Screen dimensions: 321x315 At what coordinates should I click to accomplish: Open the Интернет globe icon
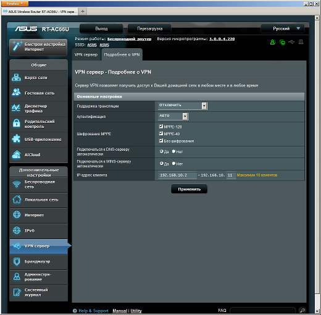pyautogui.click(x=17, y=214)
